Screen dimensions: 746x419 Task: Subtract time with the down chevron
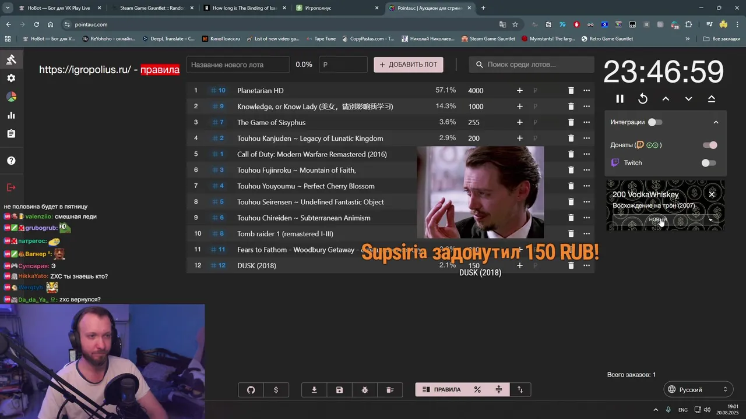688,99
